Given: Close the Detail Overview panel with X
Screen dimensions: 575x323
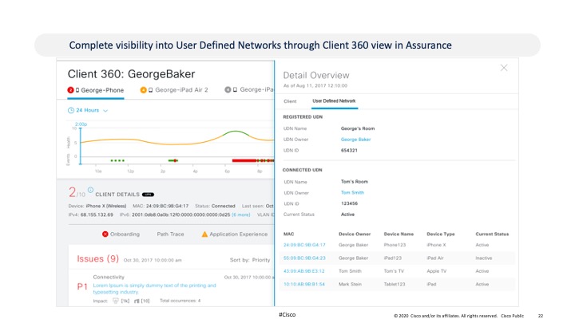Looking at the screenshot, I should coord(503,69).
